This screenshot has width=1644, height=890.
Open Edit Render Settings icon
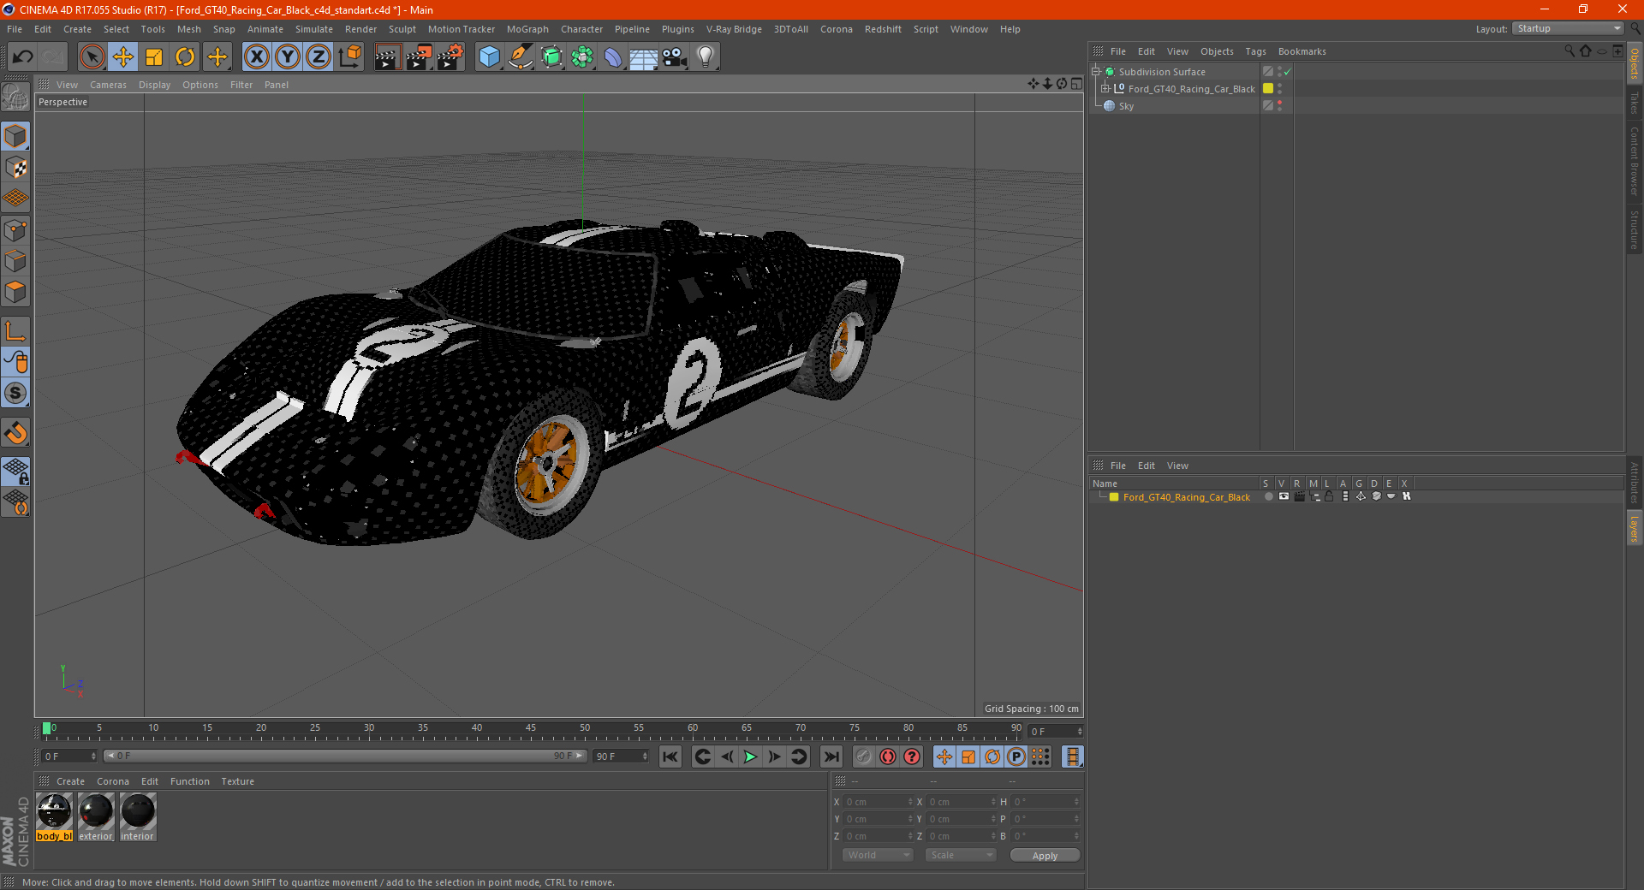pos(450,57)
